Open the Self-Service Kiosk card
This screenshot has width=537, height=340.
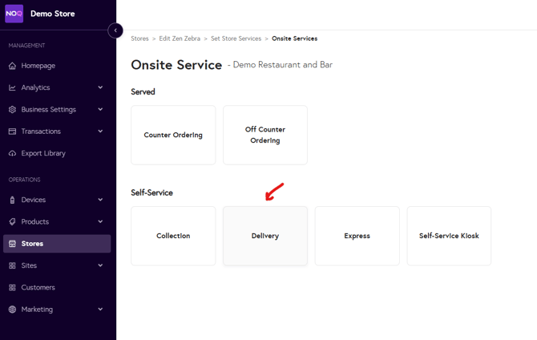click(x=449, y=236)
